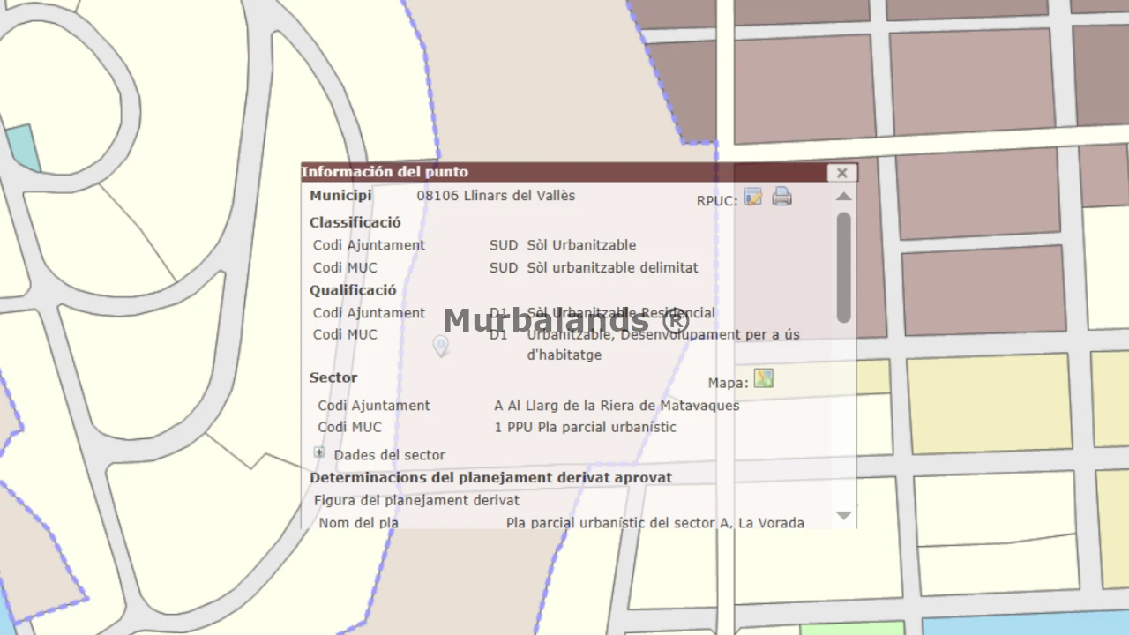Click the location pin marker on map
Viewport: 1129px width, 635px height.
pyautogui.click(x=441, y=346)
